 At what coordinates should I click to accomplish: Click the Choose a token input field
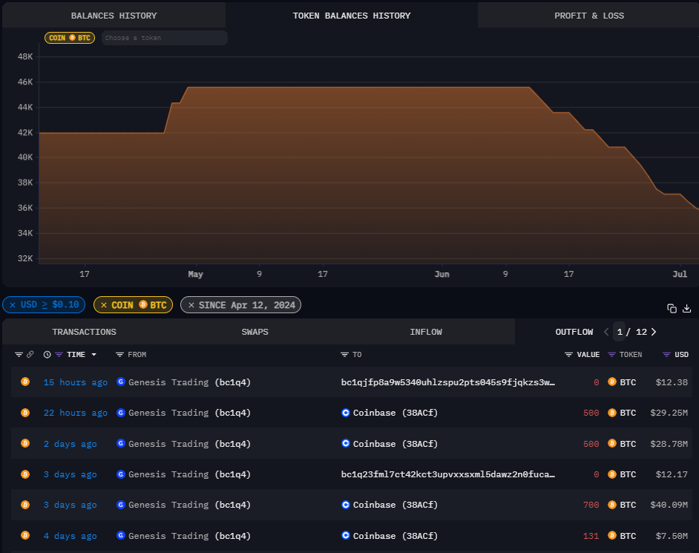pyautogui.click(x=164, y=38)
